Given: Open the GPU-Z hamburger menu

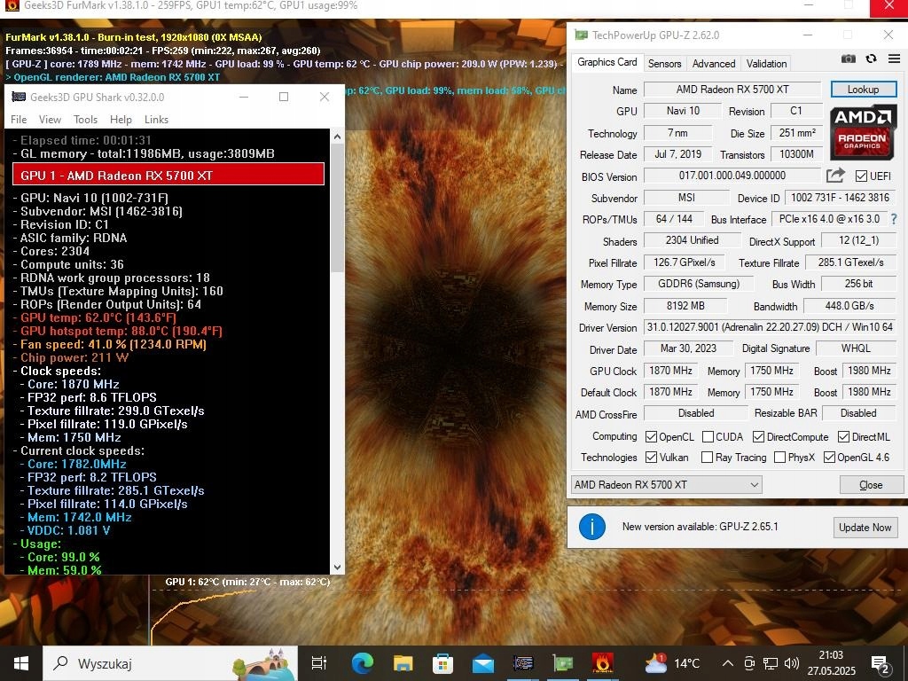Looking at the screenshot, I should click(894, 59).
